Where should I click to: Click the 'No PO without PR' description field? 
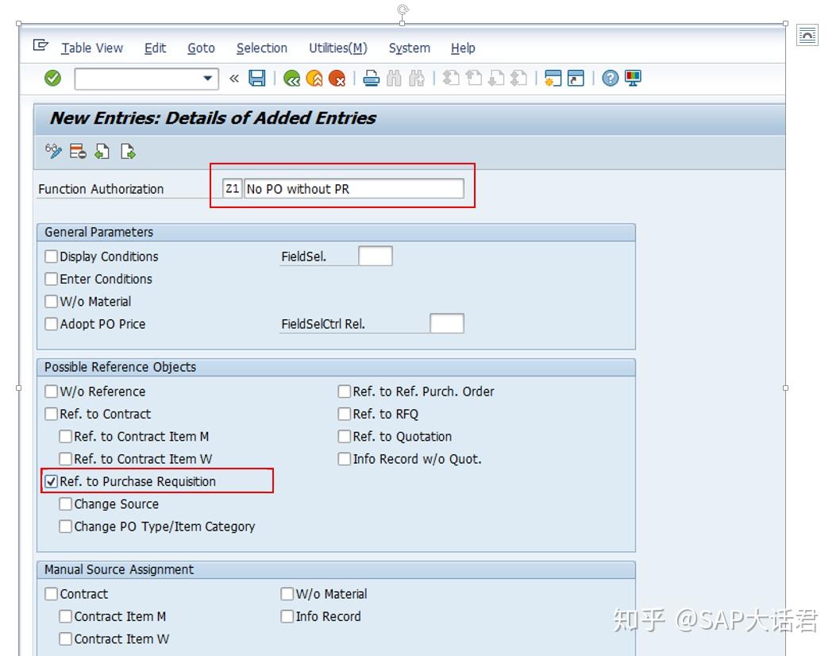tap(353, 189)
